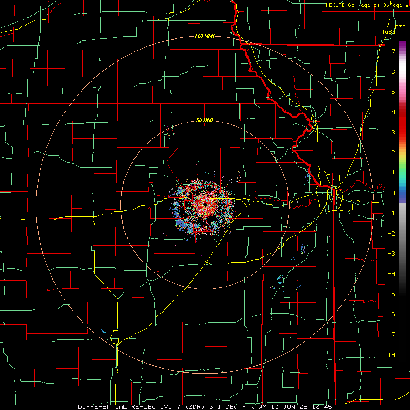This screenshot has height=410, width=410.
Task: Click the -6 value on the color scale
Action: tap(391, 314)
